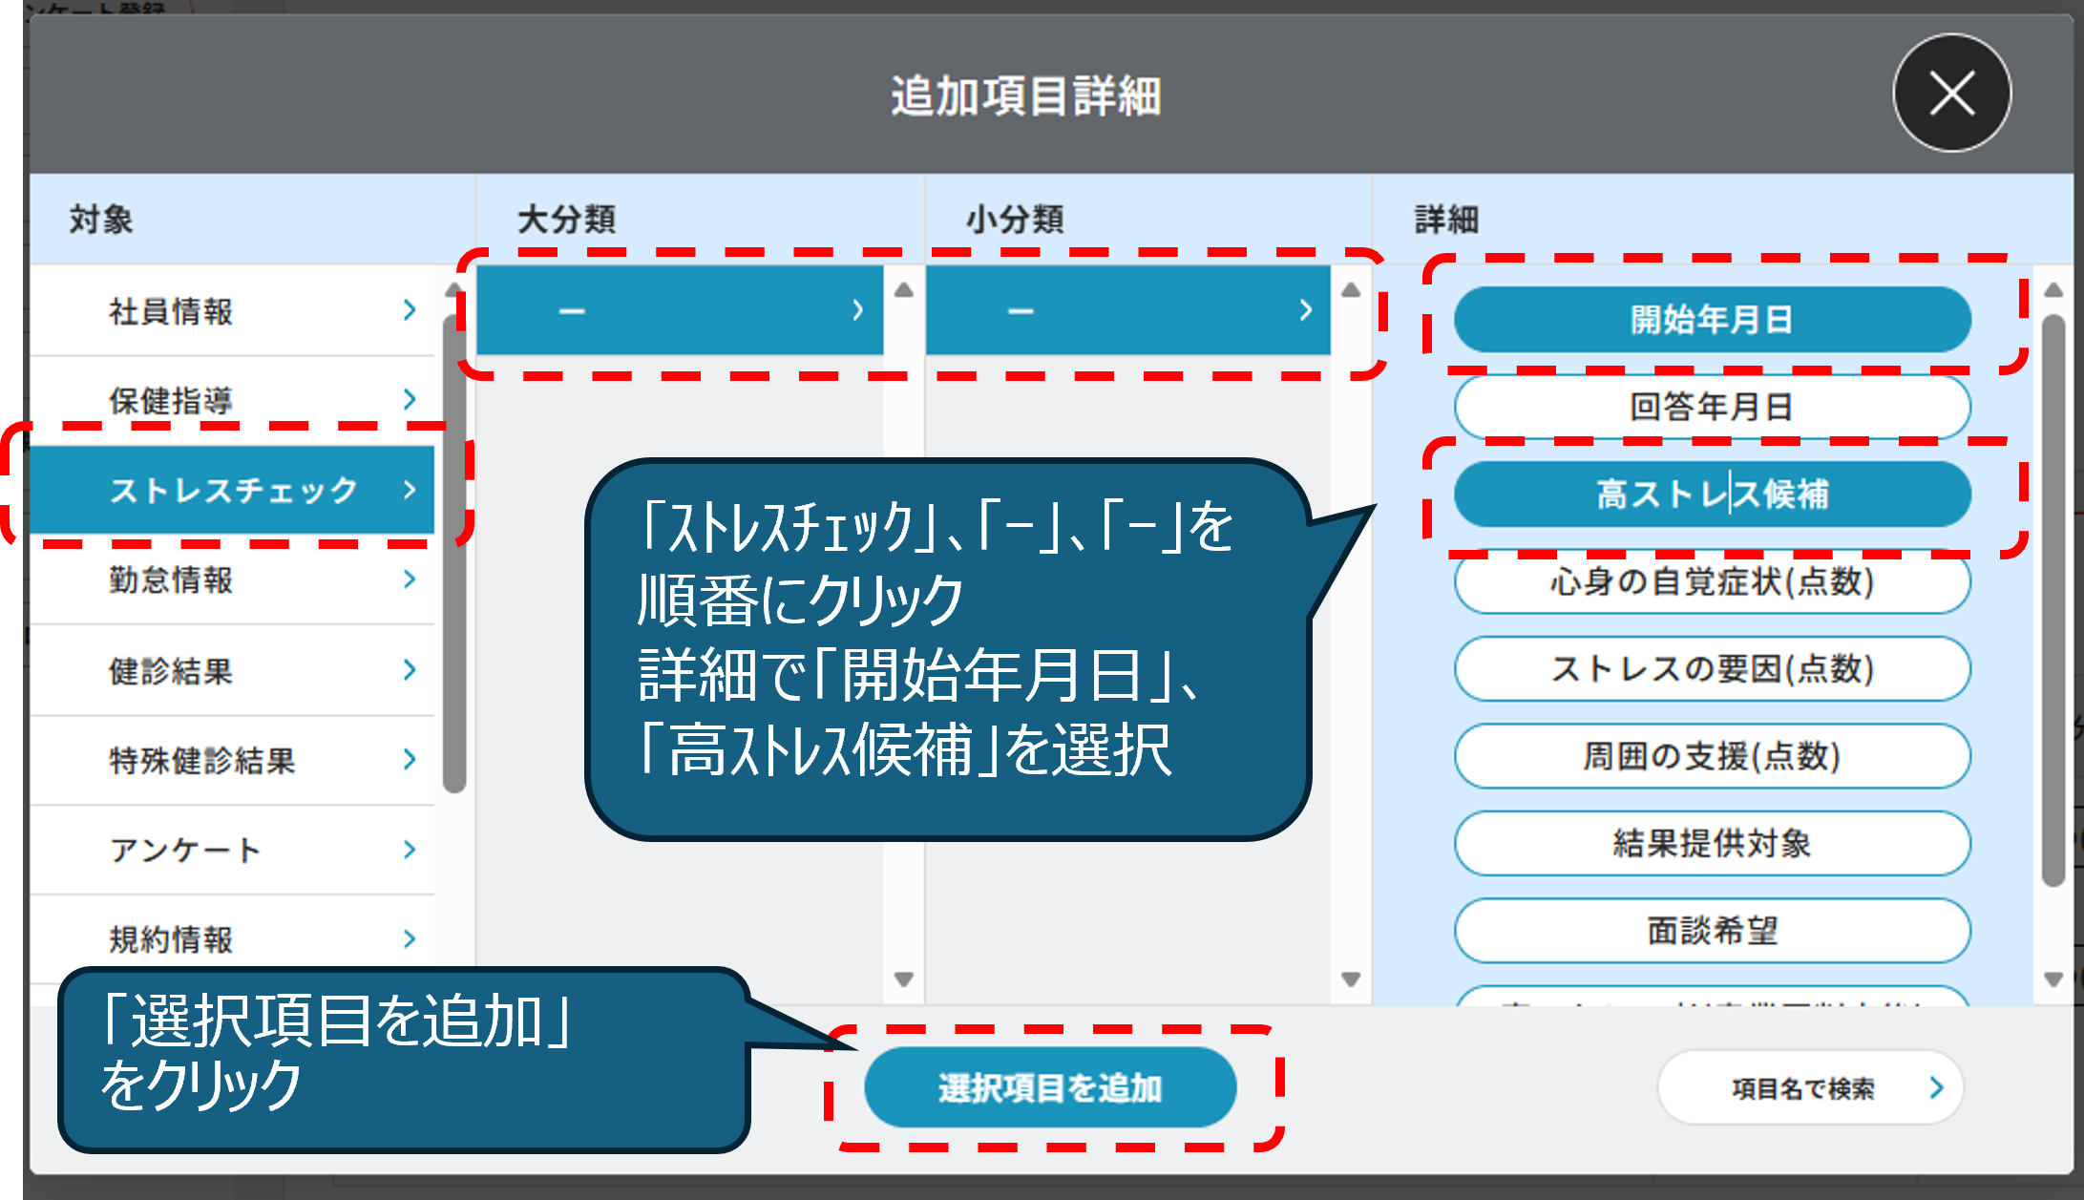Select 心身の自覚症状(点数) item

1712,581
